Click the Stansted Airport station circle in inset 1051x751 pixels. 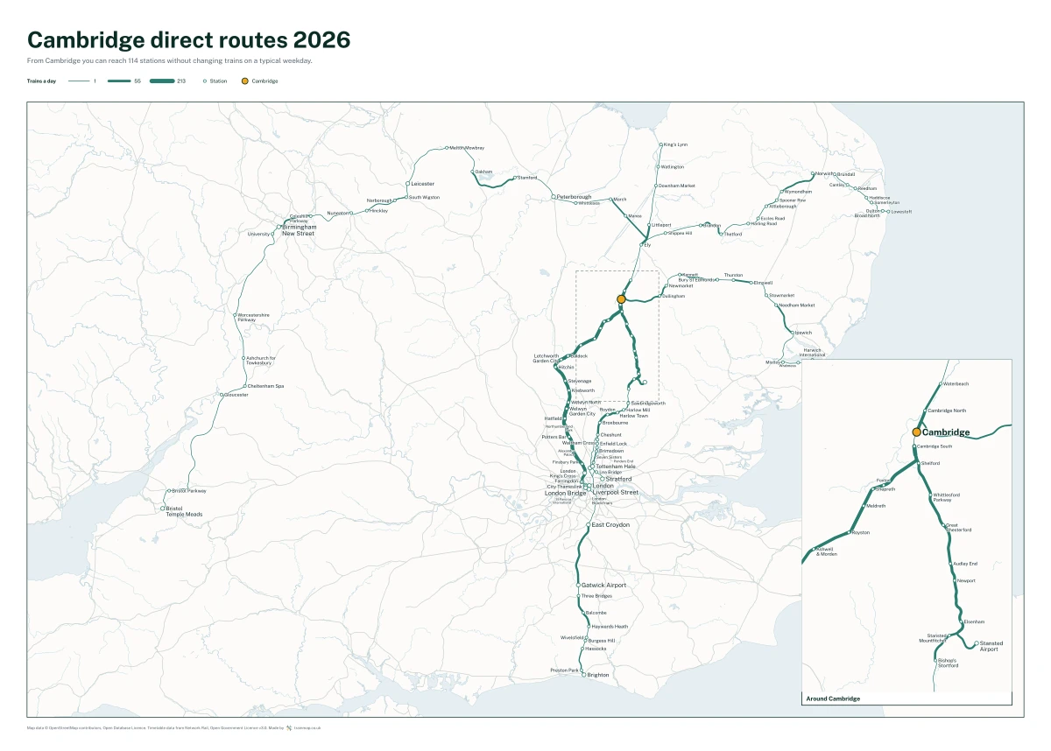tap(977, 643)
